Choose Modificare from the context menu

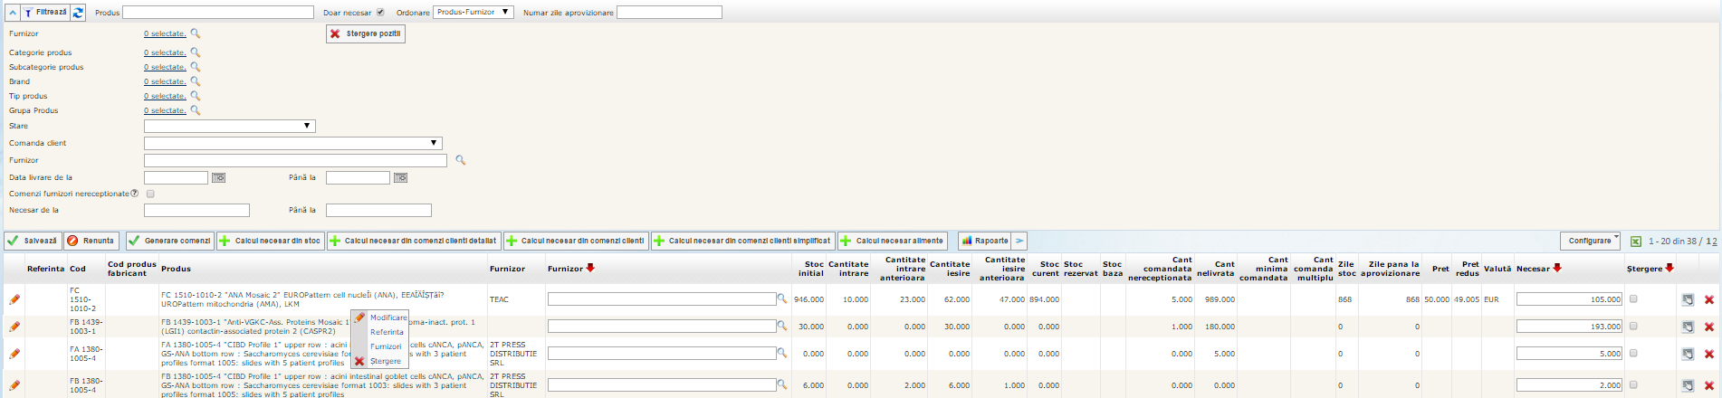point(388,317)
